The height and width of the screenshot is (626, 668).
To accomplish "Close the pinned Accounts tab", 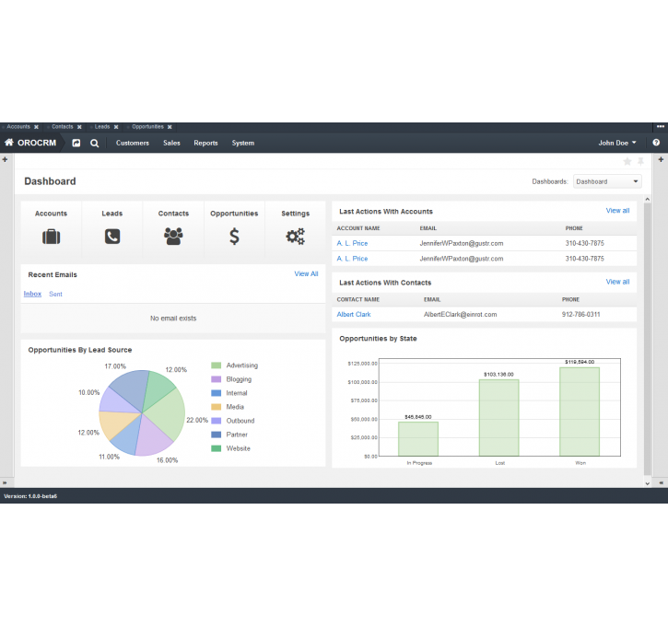I will pos(36,127).
